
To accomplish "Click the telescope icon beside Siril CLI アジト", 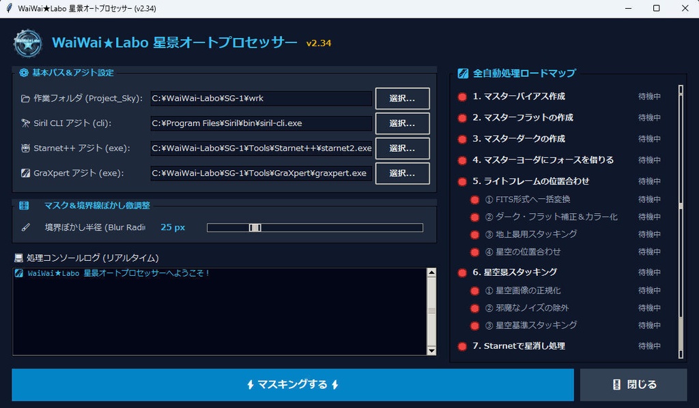I will click(x=25, y=123).
